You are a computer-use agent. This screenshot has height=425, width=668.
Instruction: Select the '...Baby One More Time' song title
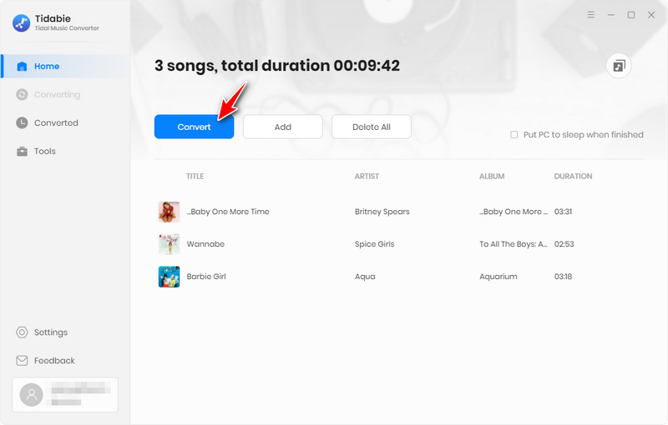click(228, 212)
